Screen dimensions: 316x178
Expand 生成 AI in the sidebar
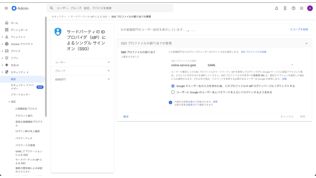2,65
